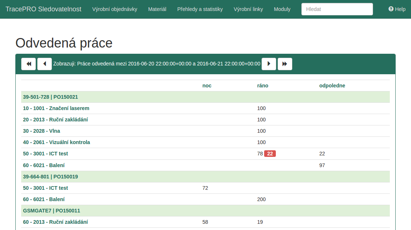Click value 19 in Ruční zakládání ráno cell
411x230 pixels.
pos(260,222)
